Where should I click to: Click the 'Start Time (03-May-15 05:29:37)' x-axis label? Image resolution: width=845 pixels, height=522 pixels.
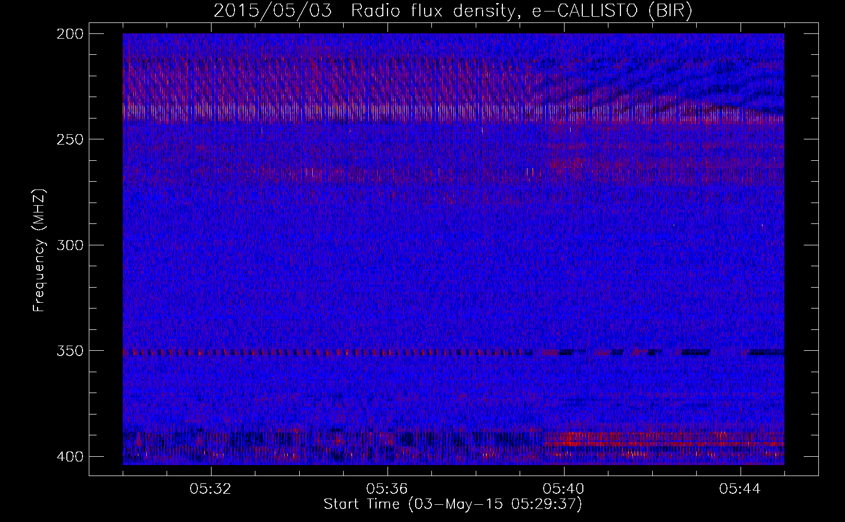453,504
